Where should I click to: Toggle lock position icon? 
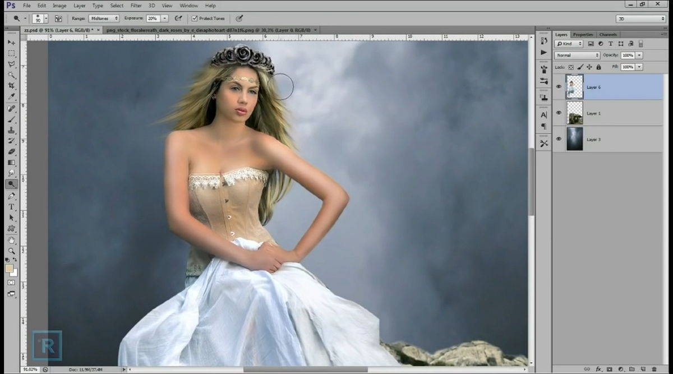[x=589, y=67]
